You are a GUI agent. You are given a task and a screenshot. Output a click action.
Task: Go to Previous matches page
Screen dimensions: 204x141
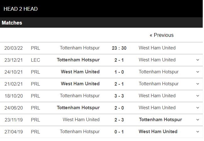162,35
